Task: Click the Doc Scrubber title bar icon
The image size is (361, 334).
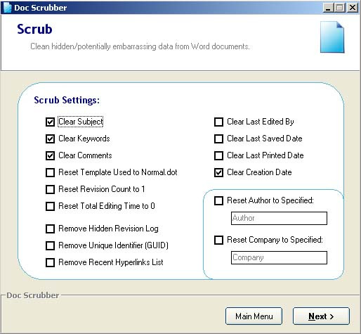Action: tap(7, 8)
